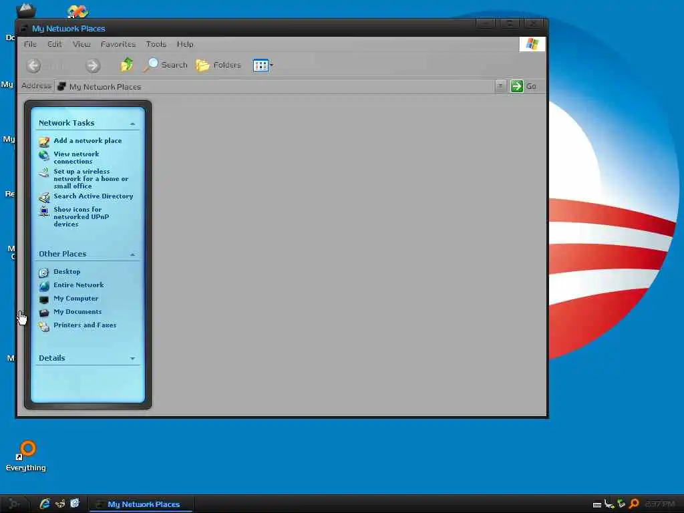
Task: Open Entire Network link
Action: tap(79, 285)
